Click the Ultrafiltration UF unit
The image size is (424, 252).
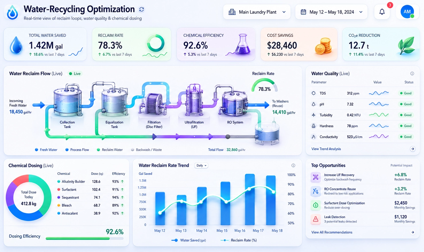194,100
